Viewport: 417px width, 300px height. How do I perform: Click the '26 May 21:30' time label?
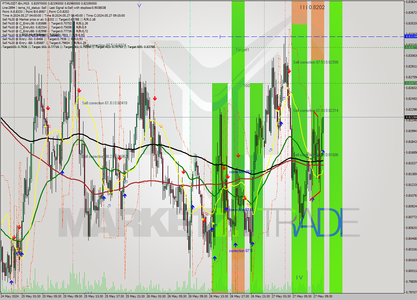260,296
